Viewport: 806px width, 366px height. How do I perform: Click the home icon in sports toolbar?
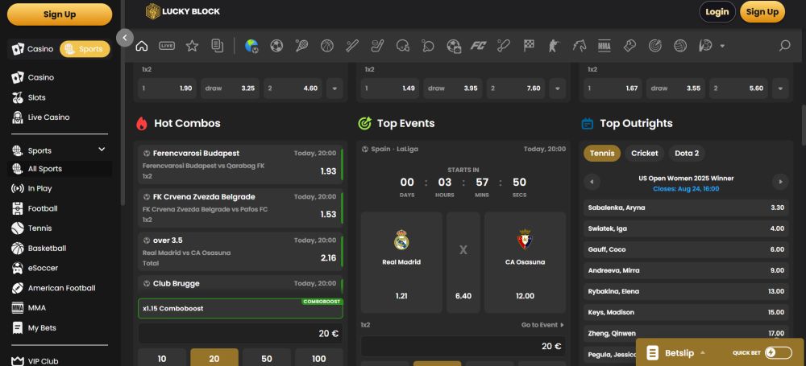click(x=142, y=46)
